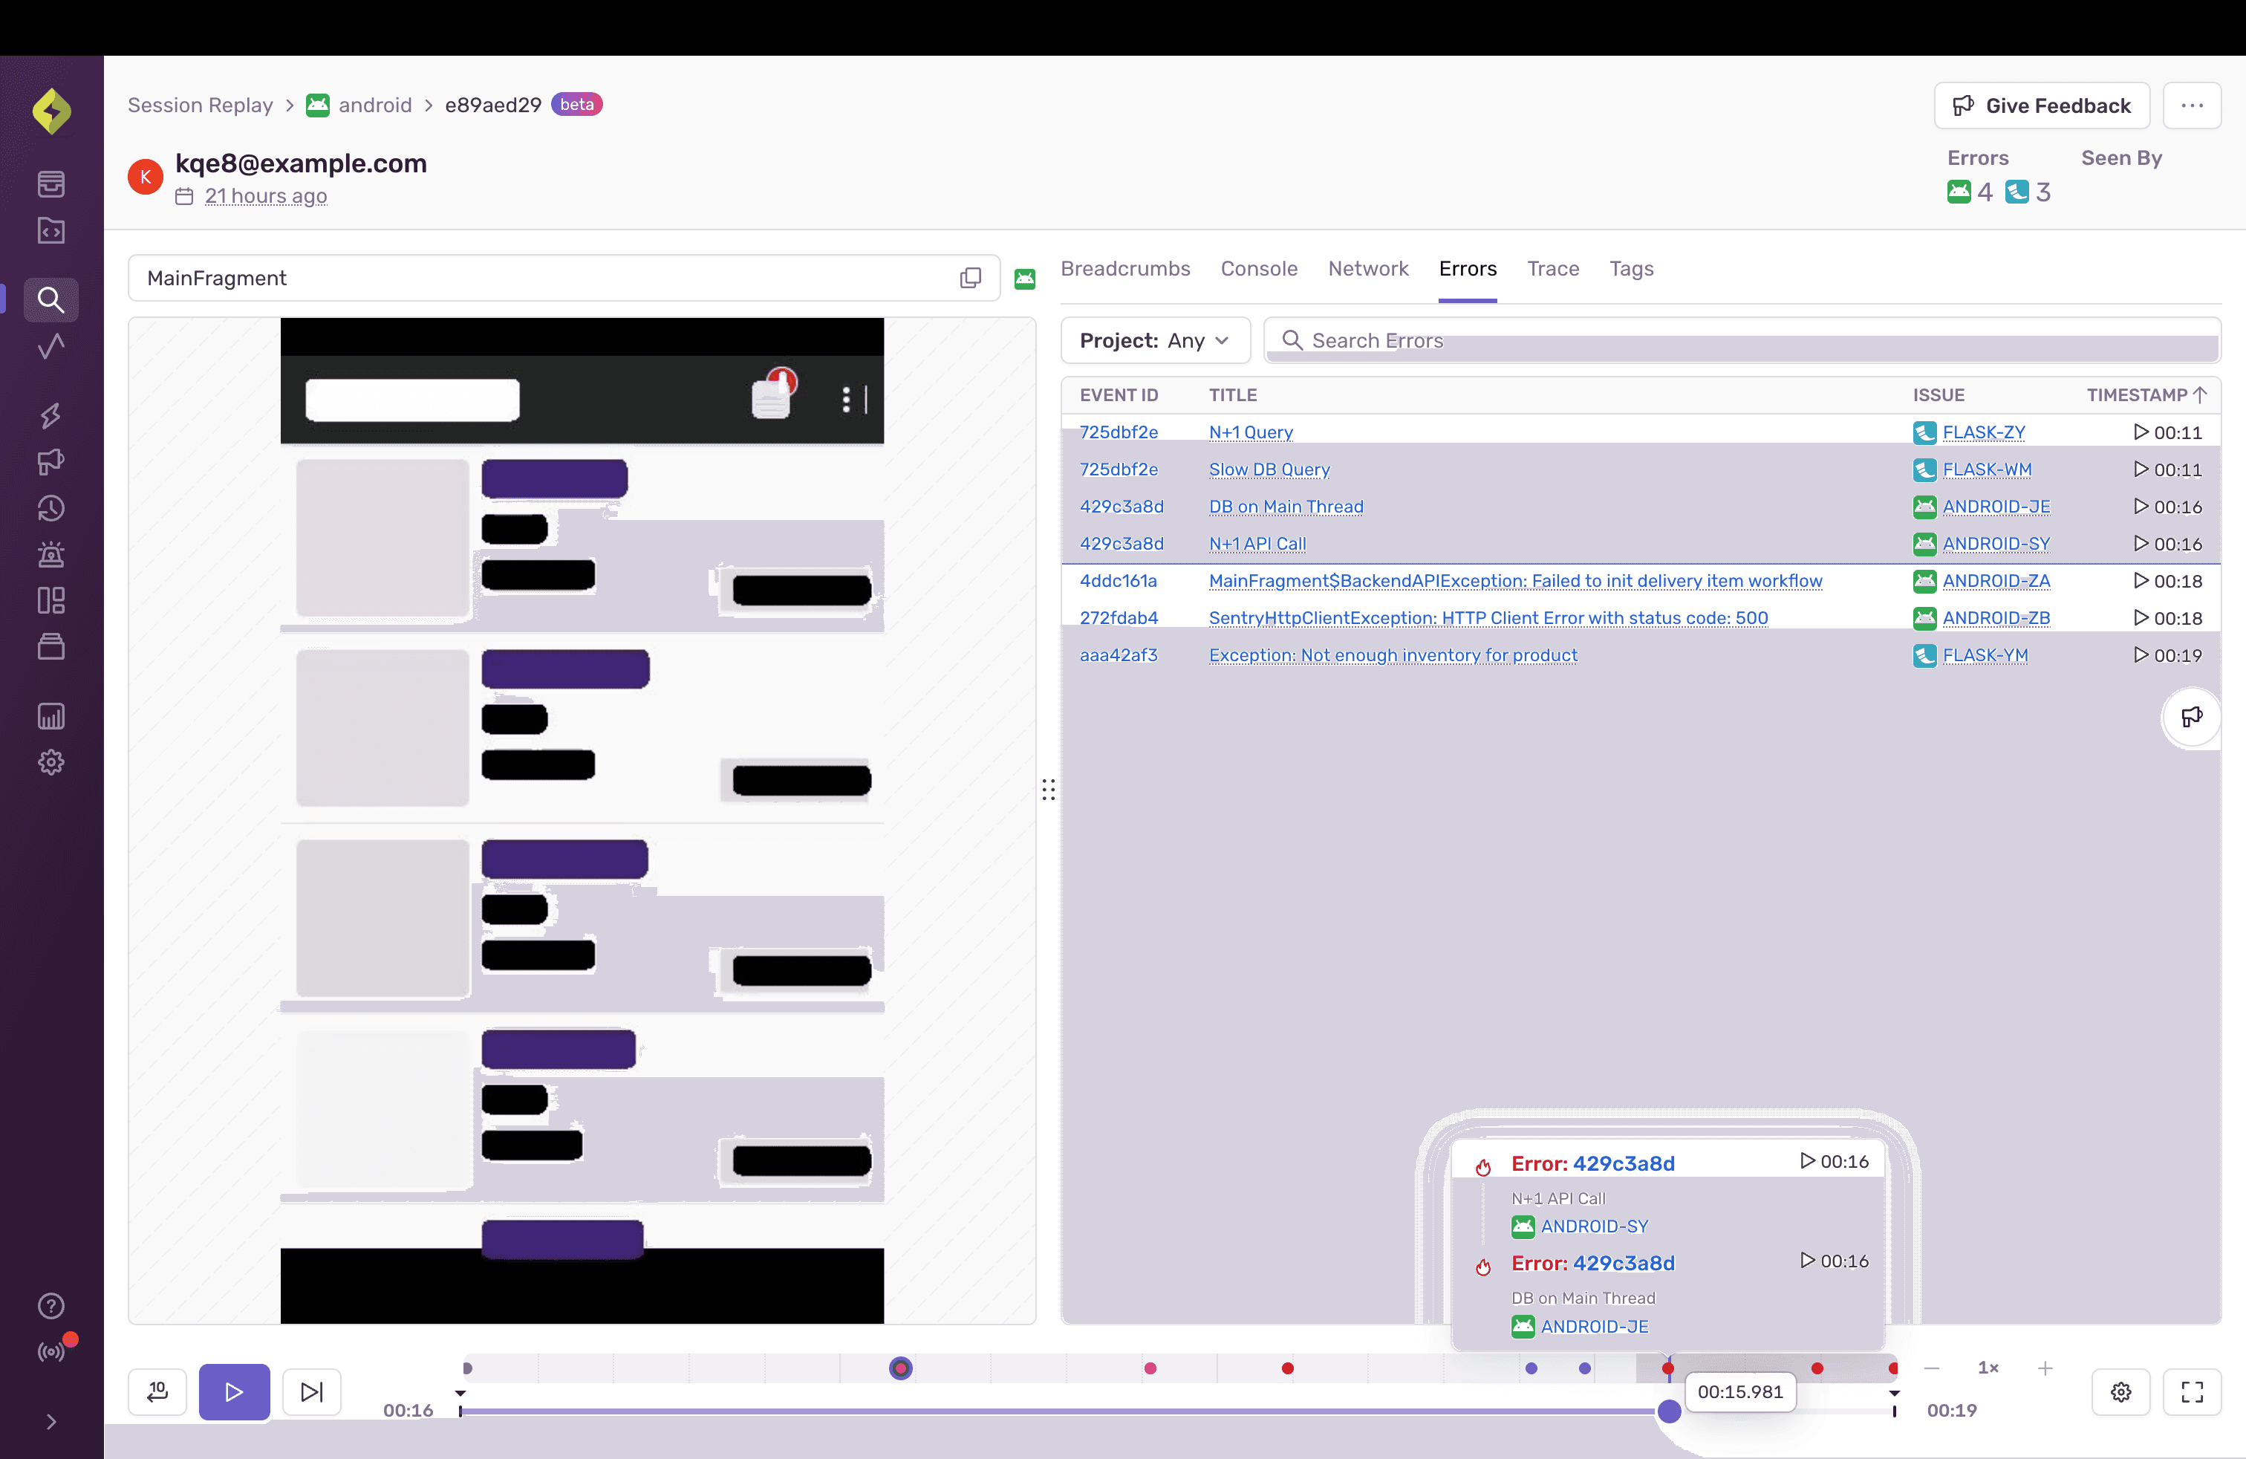Click the Give Feedback button

(2042, 105)
